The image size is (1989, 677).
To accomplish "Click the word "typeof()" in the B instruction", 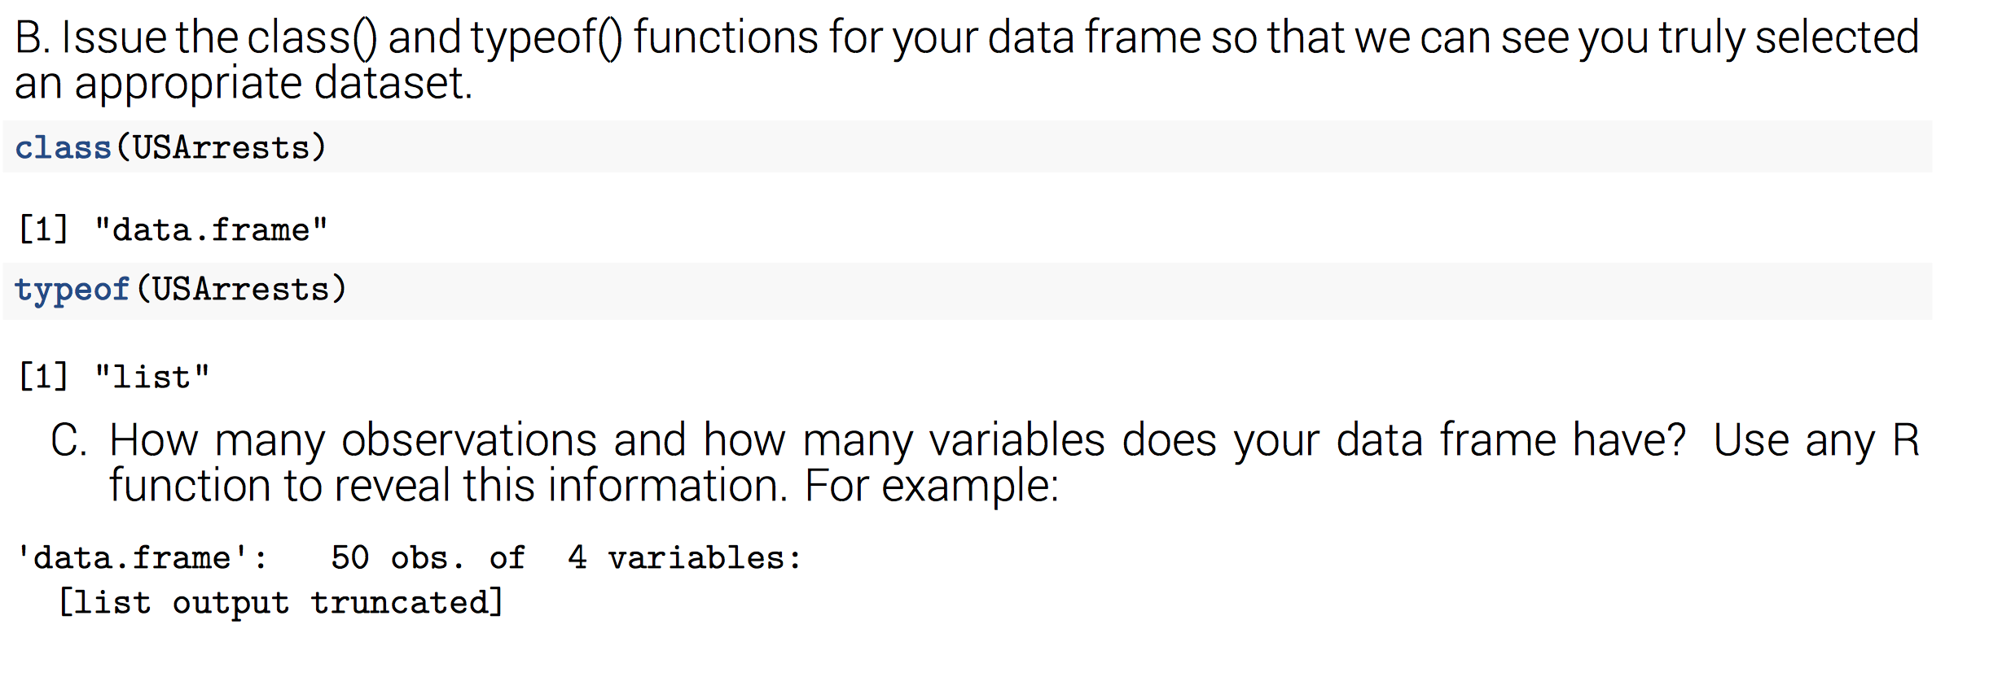I will click(x=545, y=37).
